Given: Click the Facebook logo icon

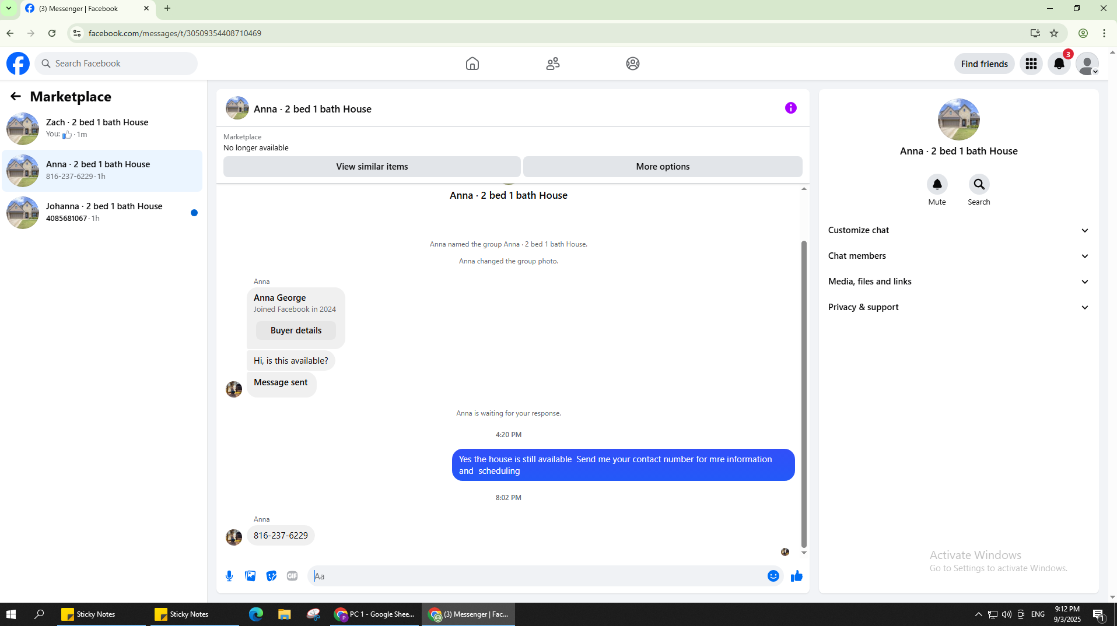Looking at the screenshot, I should [x=18, y=64].
